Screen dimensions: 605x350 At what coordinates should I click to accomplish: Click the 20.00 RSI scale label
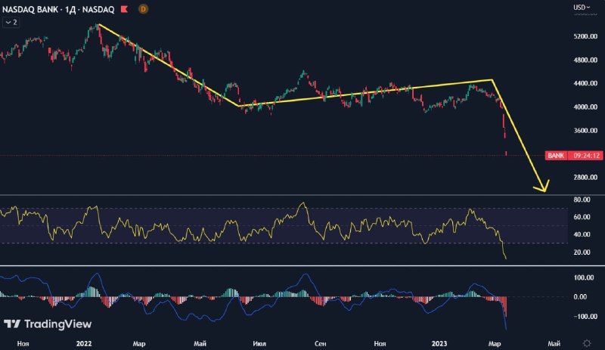582,252
